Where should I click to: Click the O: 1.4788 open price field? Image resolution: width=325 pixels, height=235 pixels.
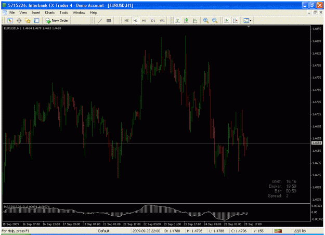(173, 231)
